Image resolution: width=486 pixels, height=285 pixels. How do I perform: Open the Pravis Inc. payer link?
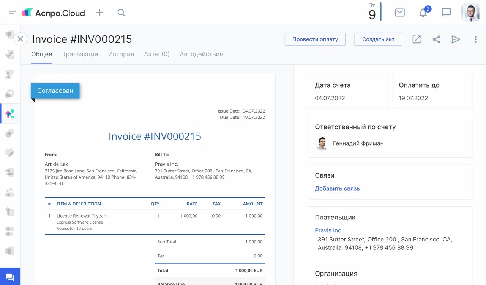click(328, 230)
